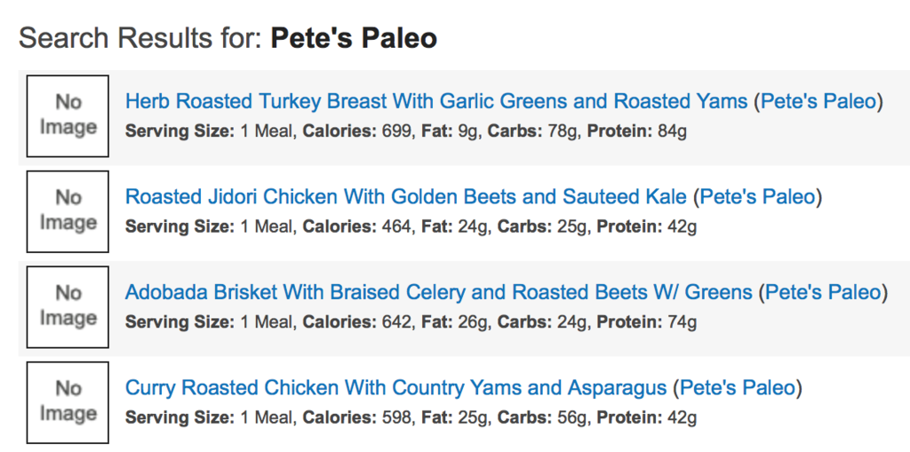Select the Curry Roasted Chicken No Image placeholder
910x452 pixels.
click(68, 402)
